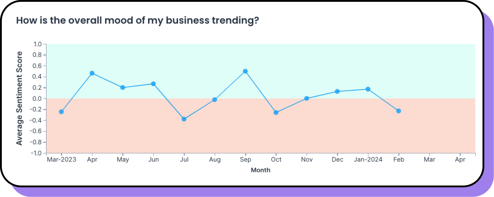
Task: Select the June data point
Action: (153, 84)
